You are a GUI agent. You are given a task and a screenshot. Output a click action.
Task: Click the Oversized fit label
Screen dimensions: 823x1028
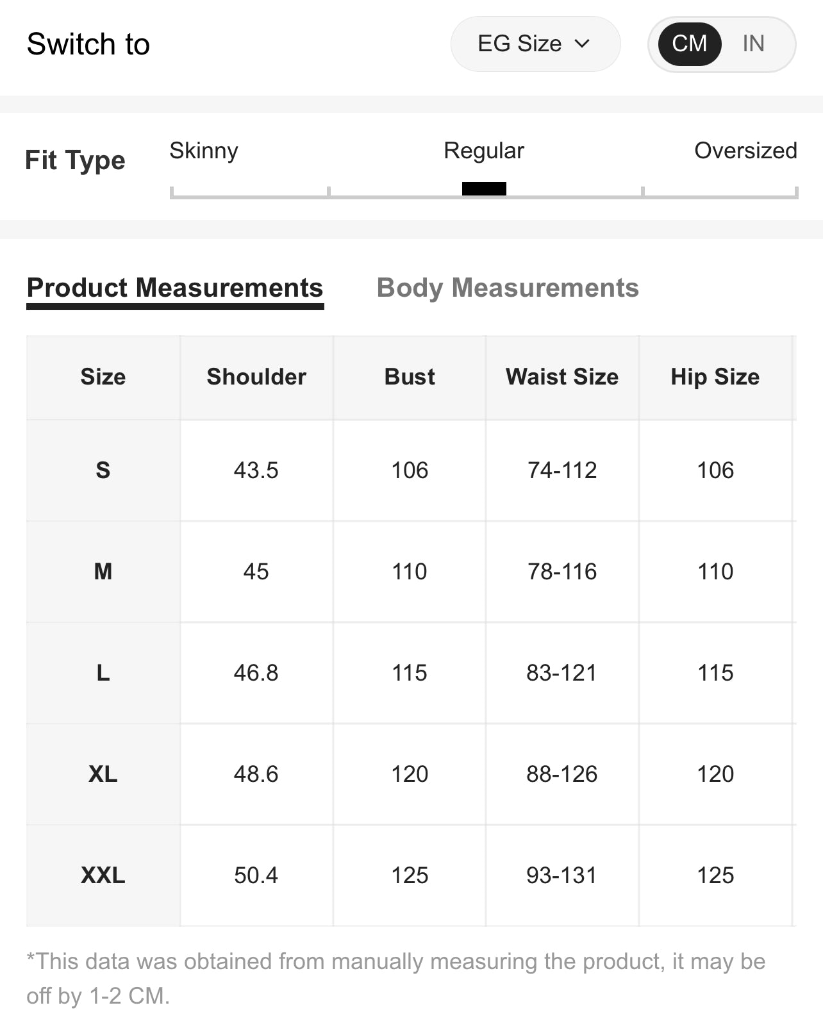pos(745,151)
